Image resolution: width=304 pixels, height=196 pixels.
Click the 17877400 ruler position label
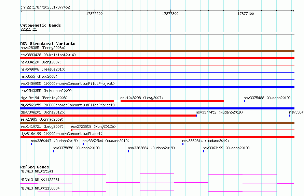point(246,14)
